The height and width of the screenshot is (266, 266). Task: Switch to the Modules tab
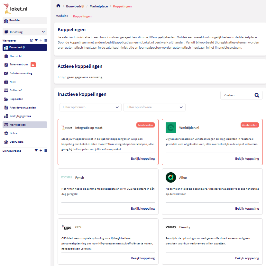[62, 16]
